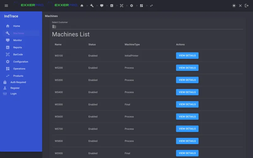The height and width of the screenshot is (158, 253).
Task: Click the X icon in the top right bar
Action: click(x=240, y=6)
